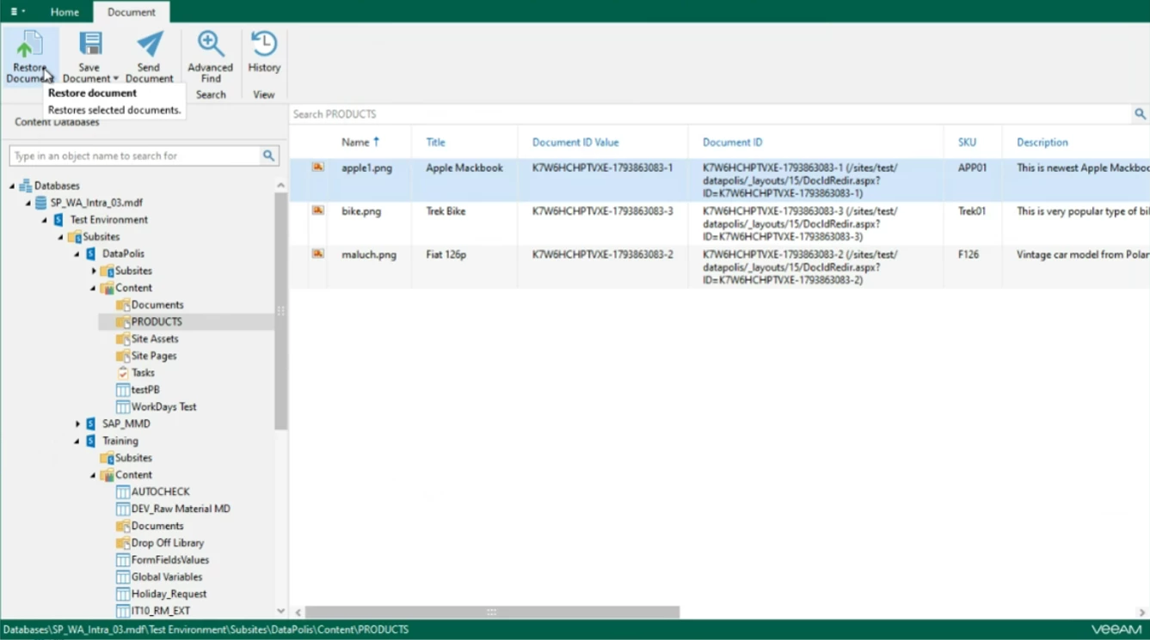Screen dimensions: 1150x640
Task: Click the horizontal scrollbar thumb
Action: tap(492, 613)
